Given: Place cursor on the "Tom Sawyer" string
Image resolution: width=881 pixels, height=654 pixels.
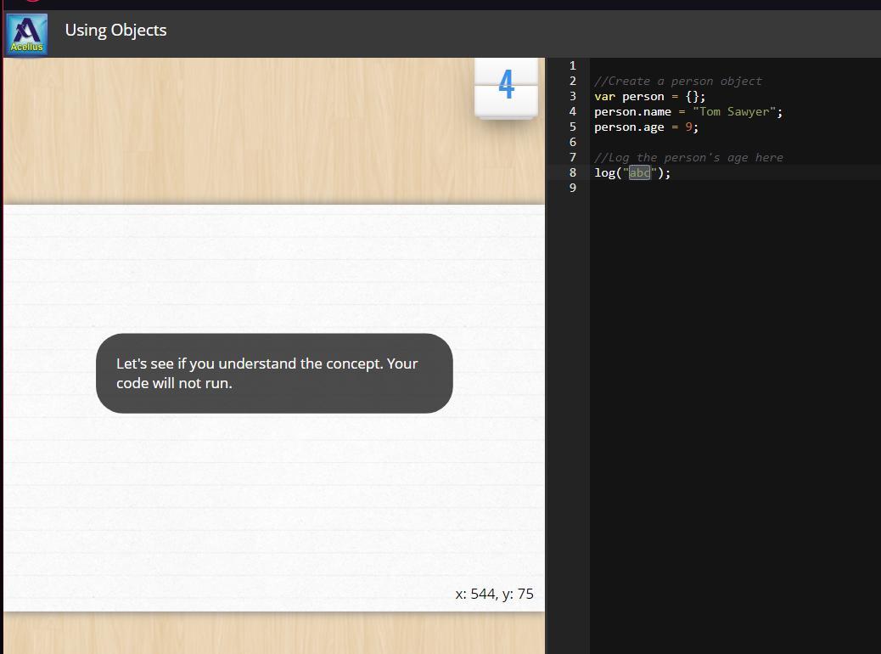Looking at the screenshot, I should click(737, 112).
